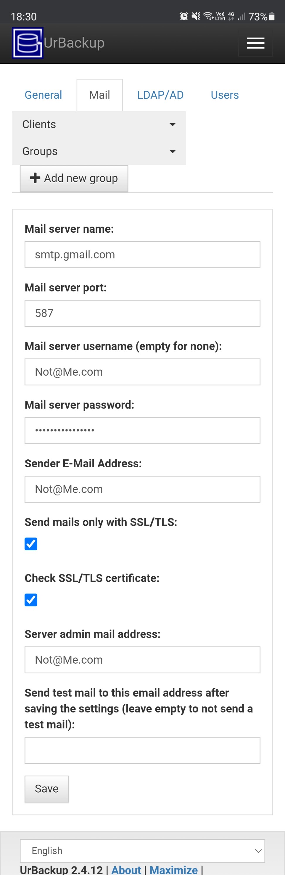
Task: Uncheck Send mails only with SSL/TLS
Action: point(31,544)
